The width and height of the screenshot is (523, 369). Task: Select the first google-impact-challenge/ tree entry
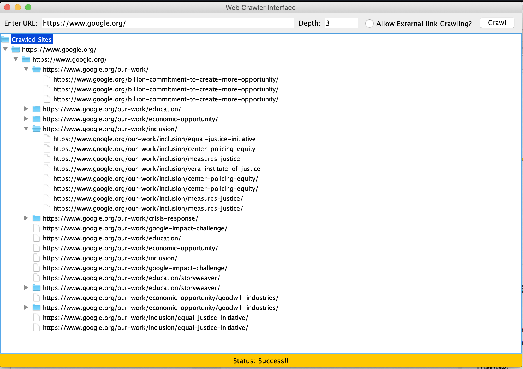tap(135, 228)
